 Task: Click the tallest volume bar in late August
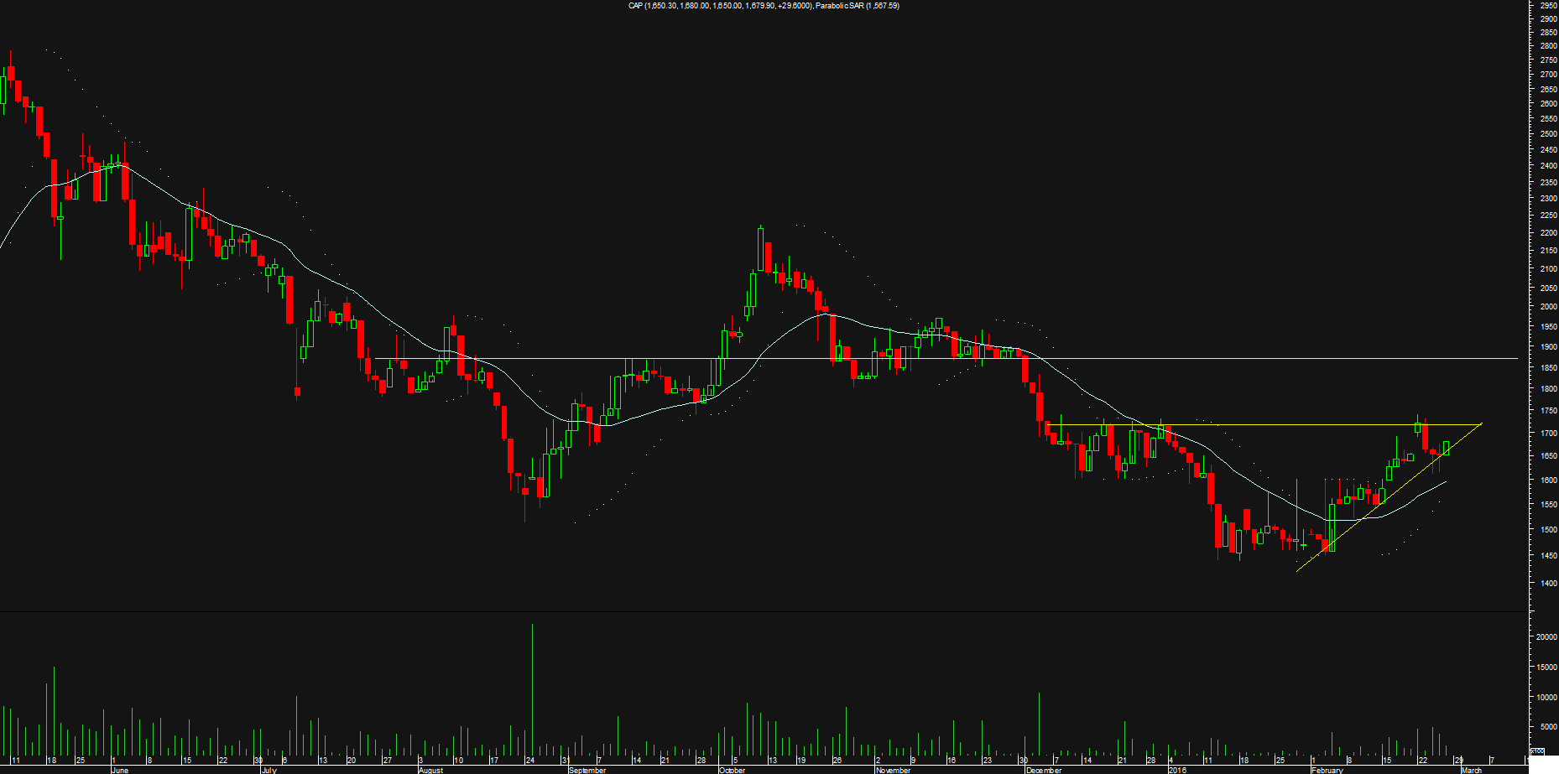click(x=532, y=688)
